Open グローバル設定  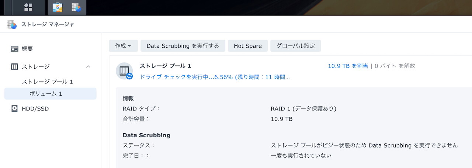[x=295, y=46]
